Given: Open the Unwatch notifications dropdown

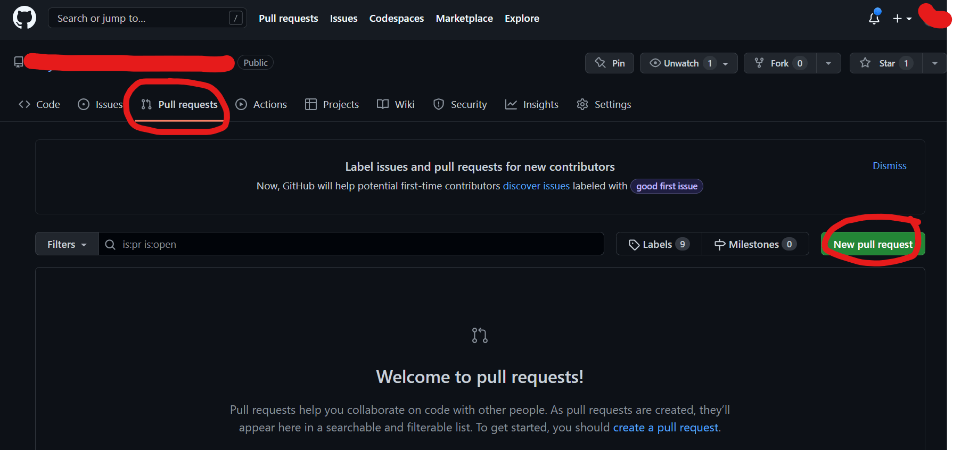Looking at the screenshot, I should pyautogui.click(x=688, y=63).
